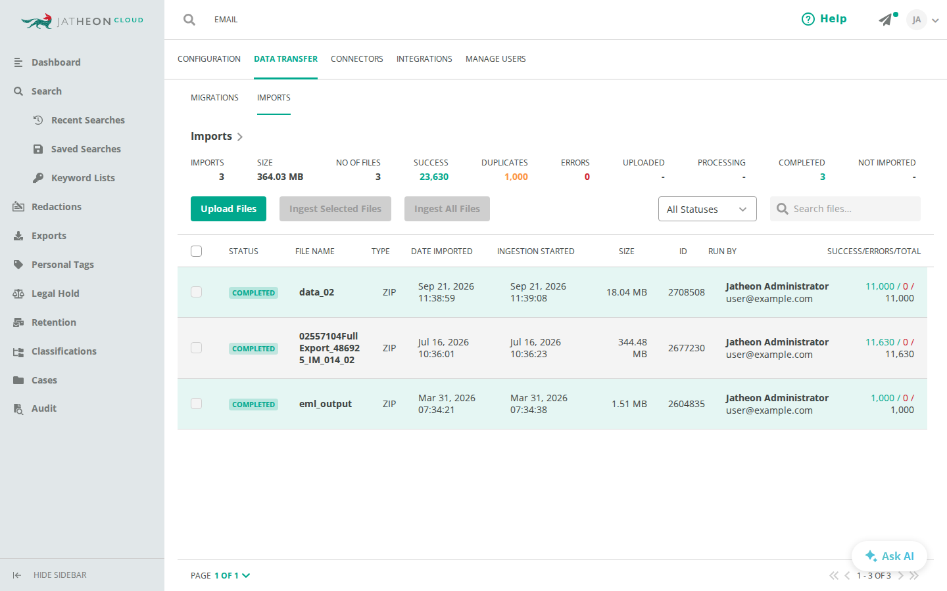Go to Recent Searches in sidebar

pyautogui.click(x=88, y=120)
